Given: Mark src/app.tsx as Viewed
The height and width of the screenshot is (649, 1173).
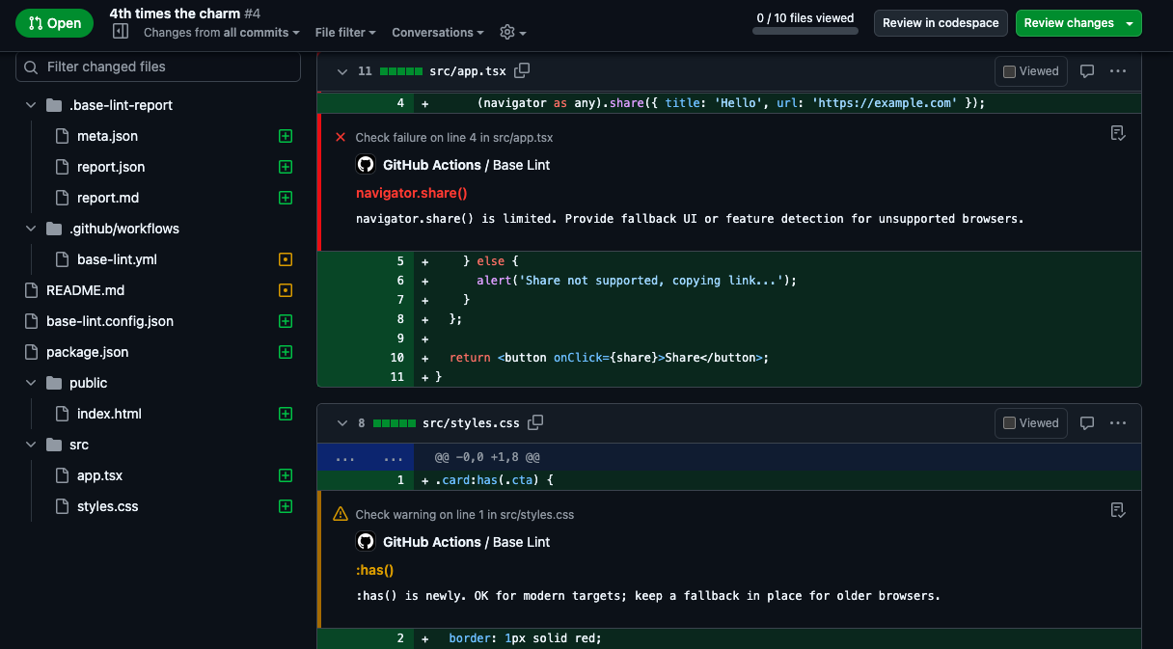Looking at the screenshot, I should coord(1030,71).
